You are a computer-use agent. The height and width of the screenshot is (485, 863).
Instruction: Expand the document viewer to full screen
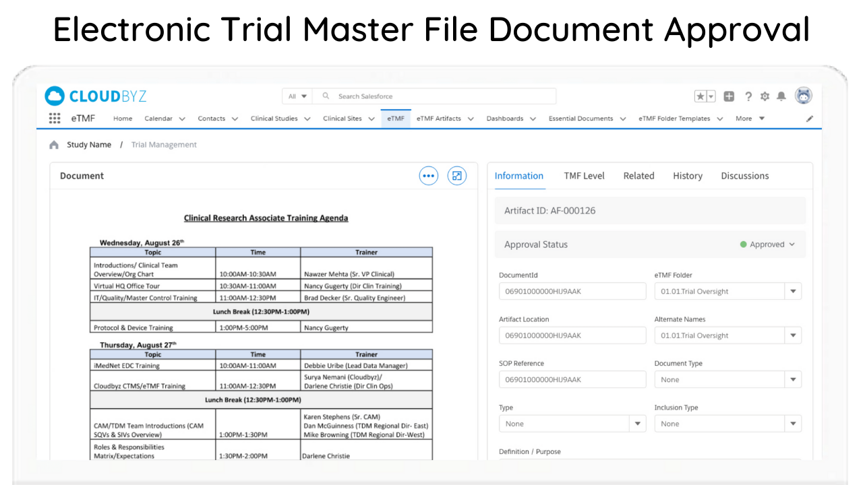pos(457,176)
